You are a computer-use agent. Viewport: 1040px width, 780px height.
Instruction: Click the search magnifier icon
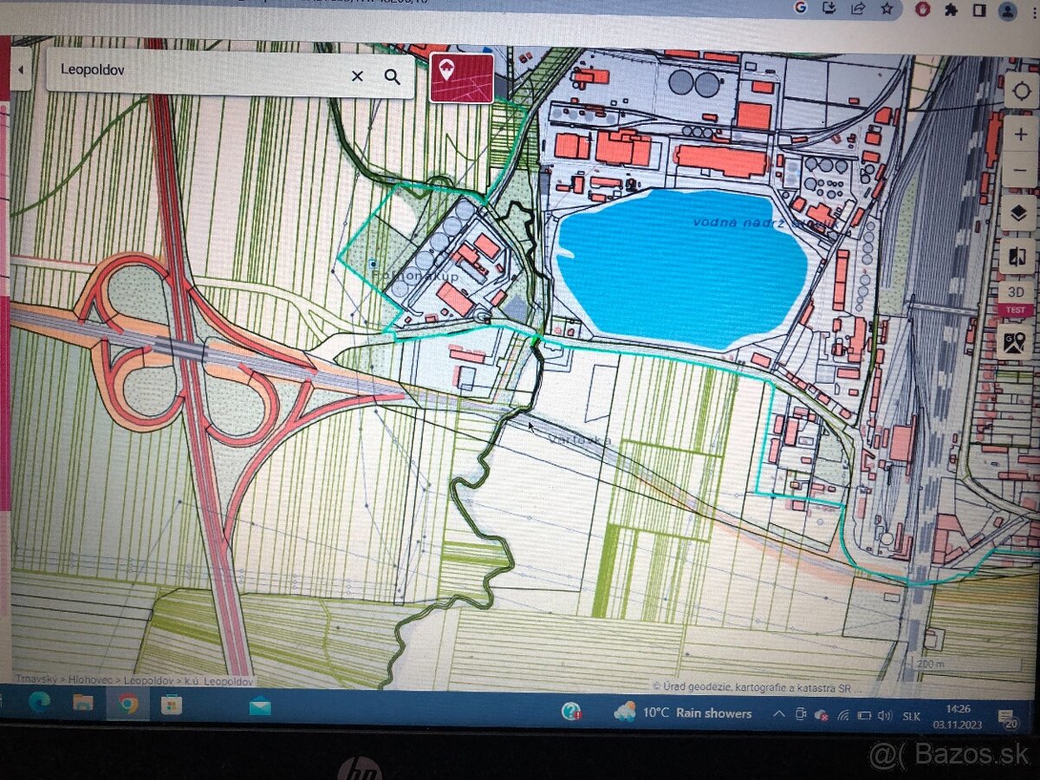[x=393, y=76]
